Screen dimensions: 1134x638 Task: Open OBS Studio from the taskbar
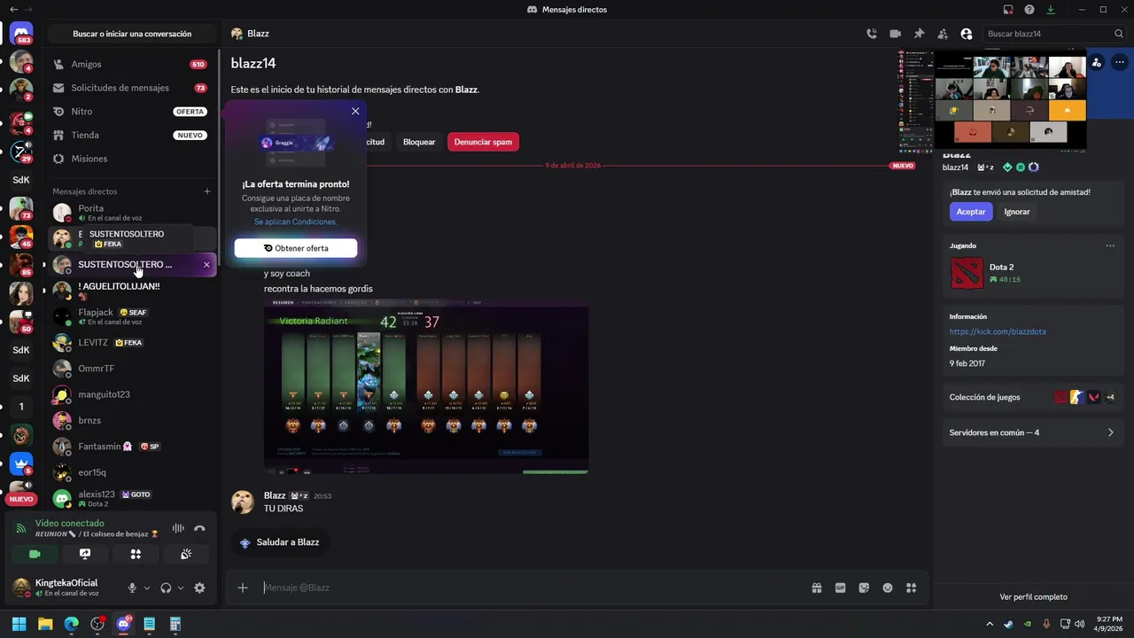click(97, 624)
